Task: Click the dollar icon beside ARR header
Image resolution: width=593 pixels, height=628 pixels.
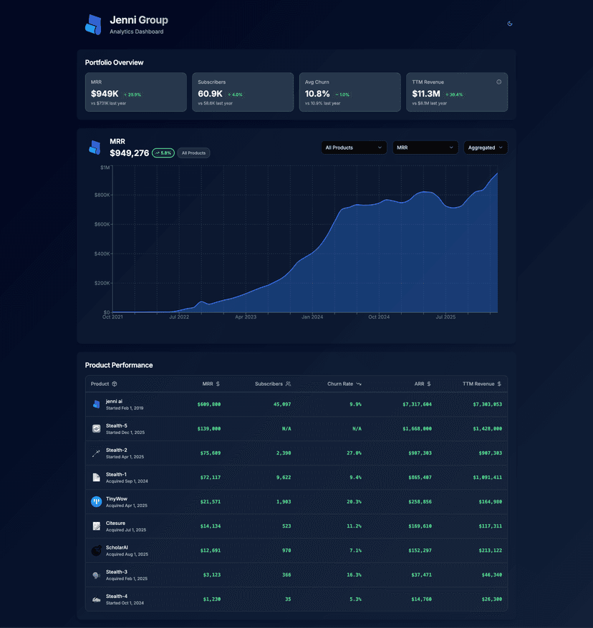Action: pos(429,384)
